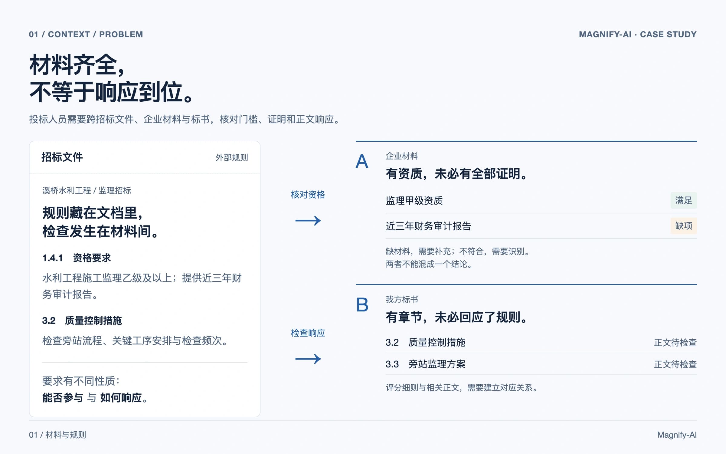Click the 要求有不同性质 line
The image size is (726, 454).
(x=81, y=381)
